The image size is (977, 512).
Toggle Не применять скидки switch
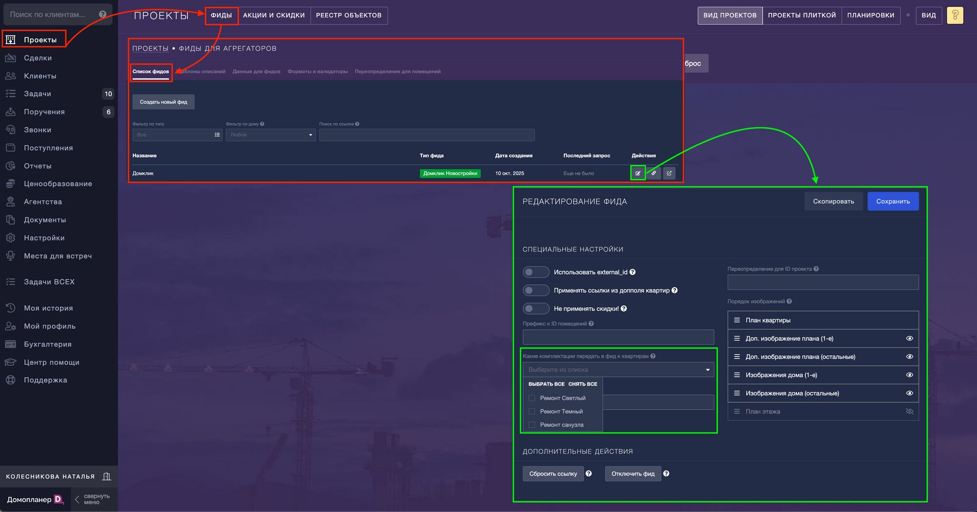pyautogui.click(x=536, y=309)
